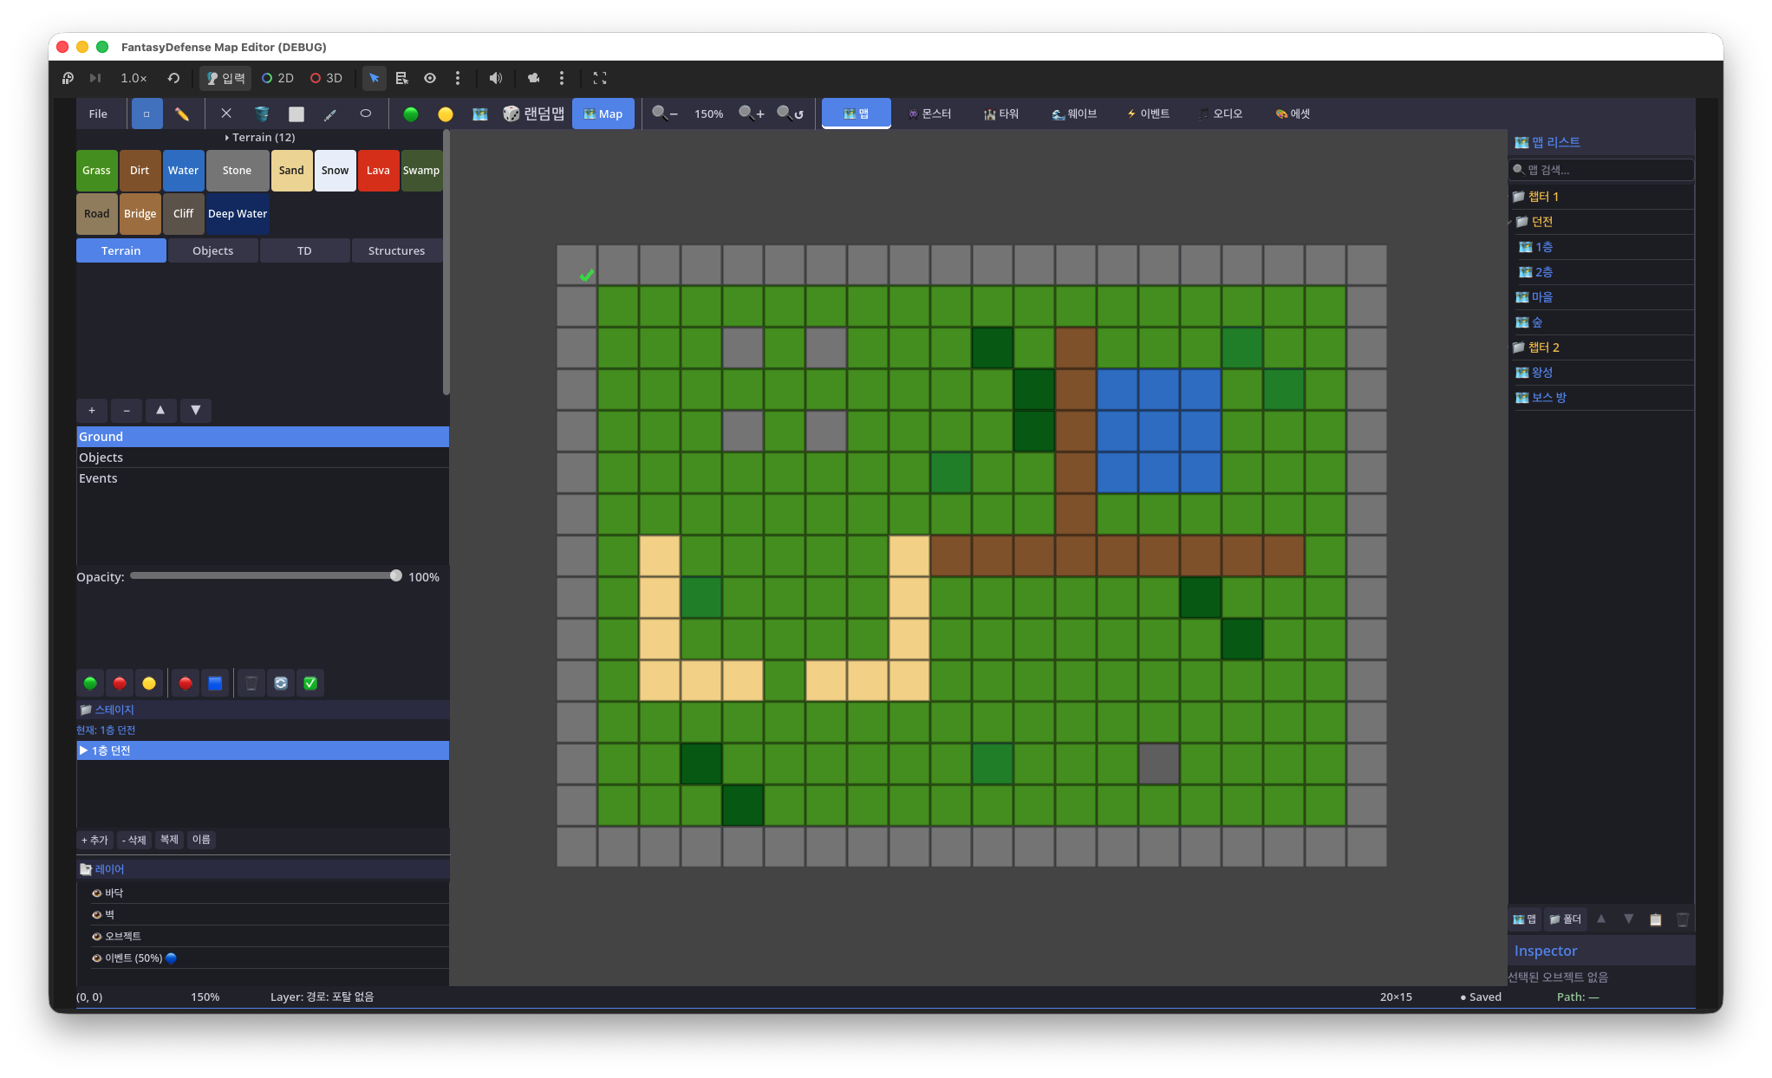The image size is (1772, 1078).
Task: Click the zoom in magnifier icon
Action: (x=752, y=114)
